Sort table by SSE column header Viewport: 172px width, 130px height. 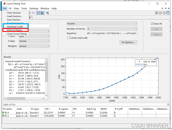(x=51, y=109)
